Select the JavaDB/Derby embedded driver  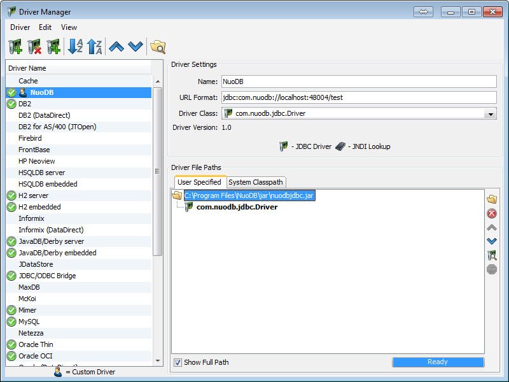(x=79, y=253)
